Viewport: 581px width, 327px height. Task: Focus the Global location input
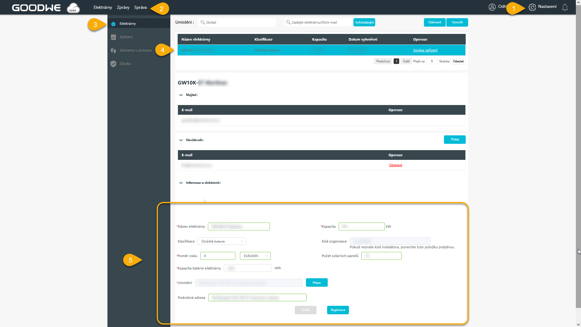pyautogui.click(x=237, y=22)
